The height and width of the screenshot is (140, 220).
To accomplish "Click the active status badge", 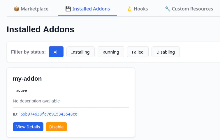I will pyautogui.click(x=22, y=91).
